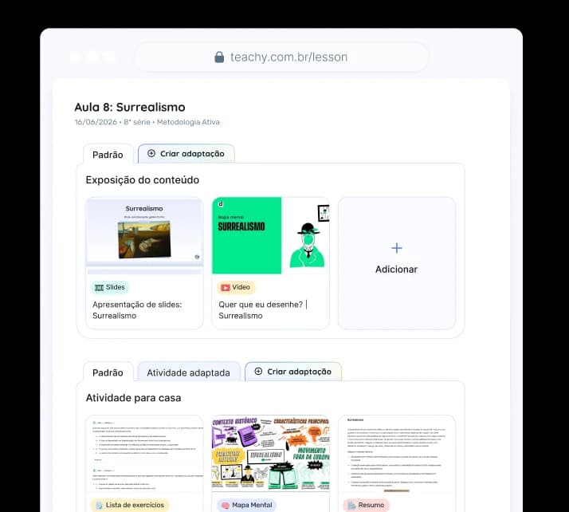Open the green Surrealismo video thumbnail
The image size is (569, 512).
[x=271, y=236]
